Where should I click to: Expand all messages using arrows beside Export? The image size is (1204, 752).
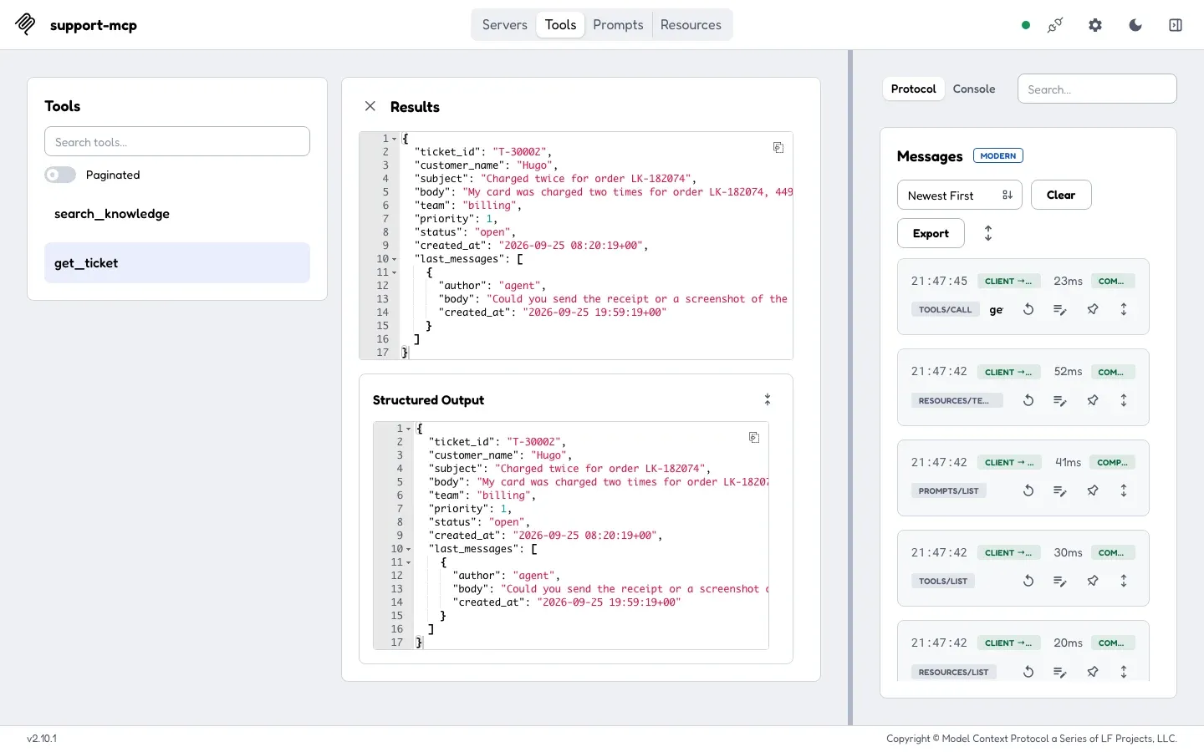pos(988,233)
